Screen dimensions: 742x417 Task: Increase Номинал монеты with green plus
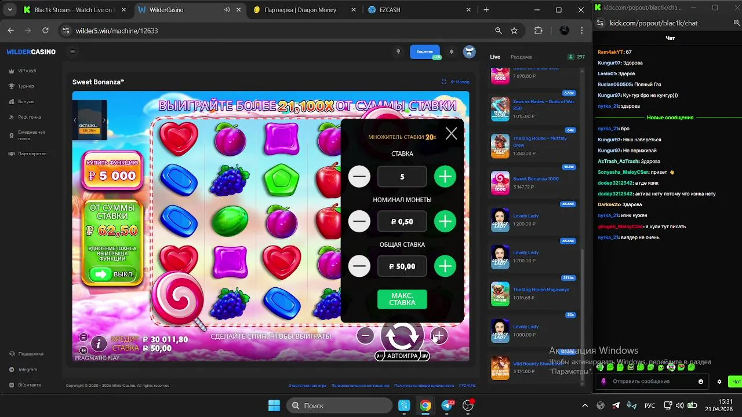[x=445, y=221]
